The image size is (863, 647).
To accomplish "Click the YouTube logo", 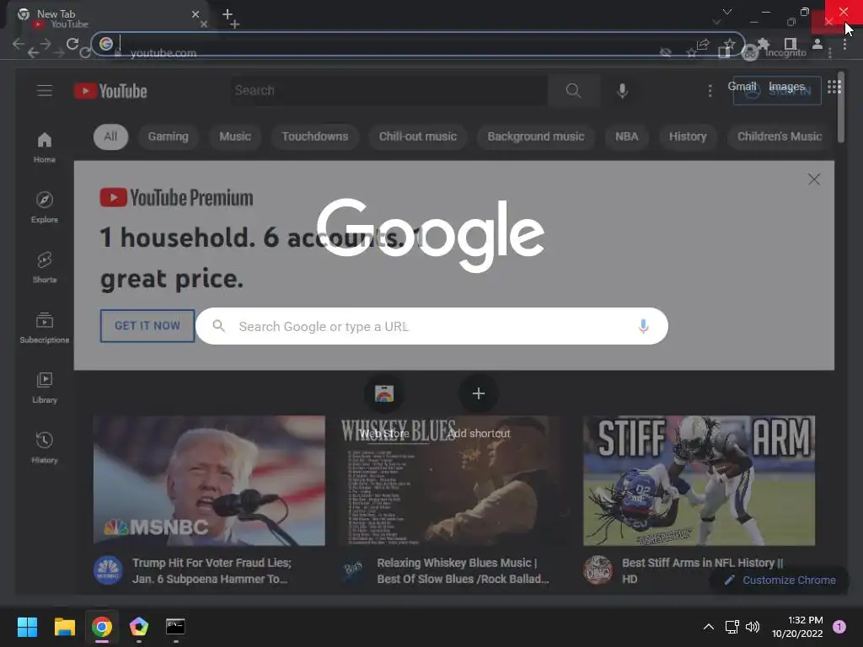I will pos(110,91).
